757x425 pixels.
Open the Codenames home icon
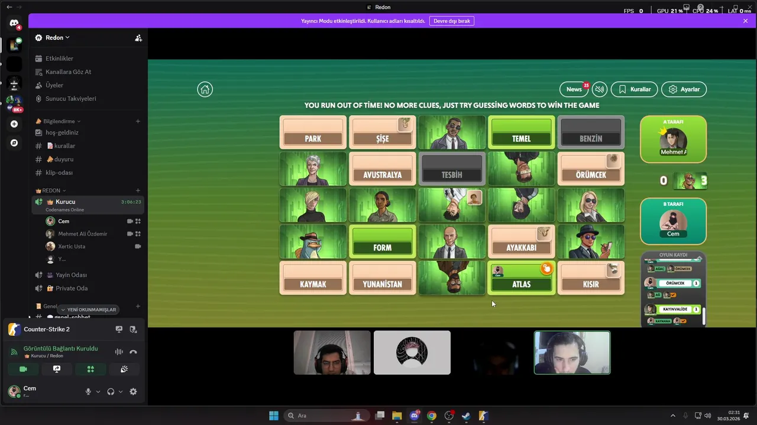pos(205,89)
